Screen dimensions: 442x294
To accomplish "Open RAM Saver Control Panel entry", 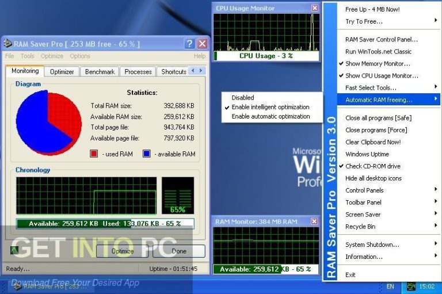I will point(388,40).
